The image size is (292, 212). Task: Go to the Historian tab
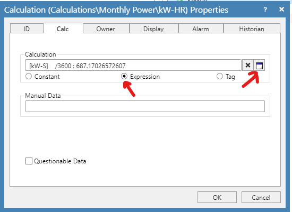pyautogui.click(x=252, y=29)
